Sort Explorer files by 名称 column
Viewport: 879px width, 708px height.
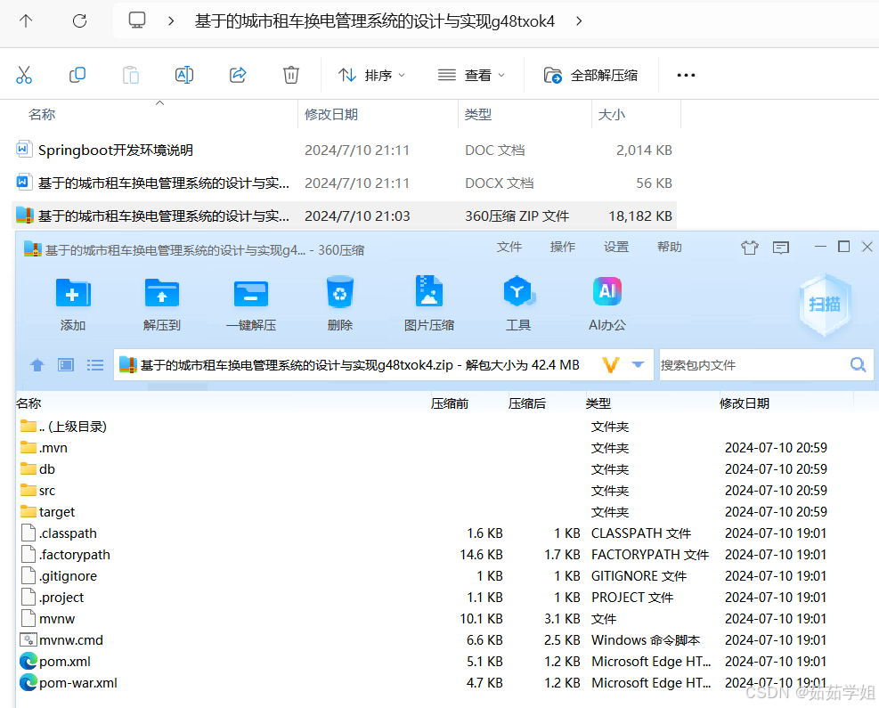click(x=42, y=114)
